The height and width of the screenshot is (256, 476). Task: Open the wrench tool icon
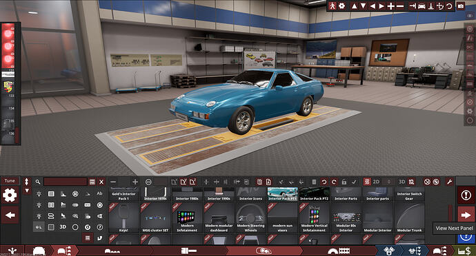(449, 182)
